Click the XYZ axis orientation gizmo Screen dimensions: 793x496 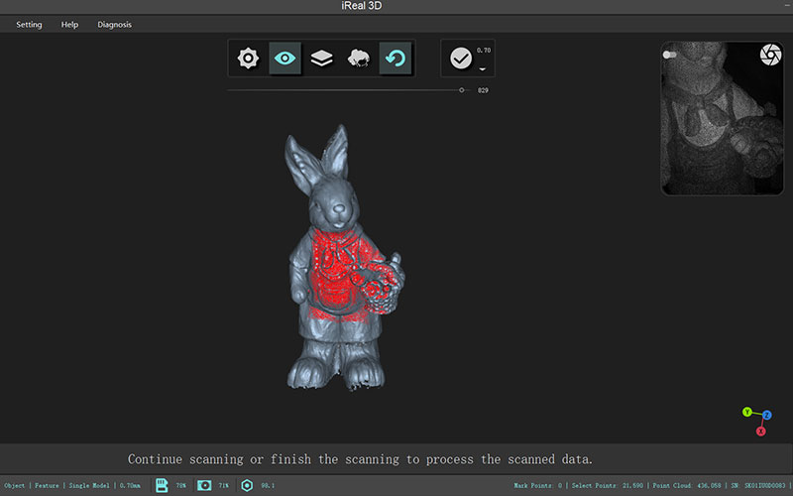coord(757,420)
